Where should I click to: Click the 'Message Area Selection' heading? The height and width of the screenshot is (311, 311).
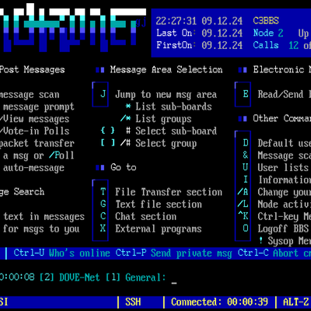coord(166,70)
